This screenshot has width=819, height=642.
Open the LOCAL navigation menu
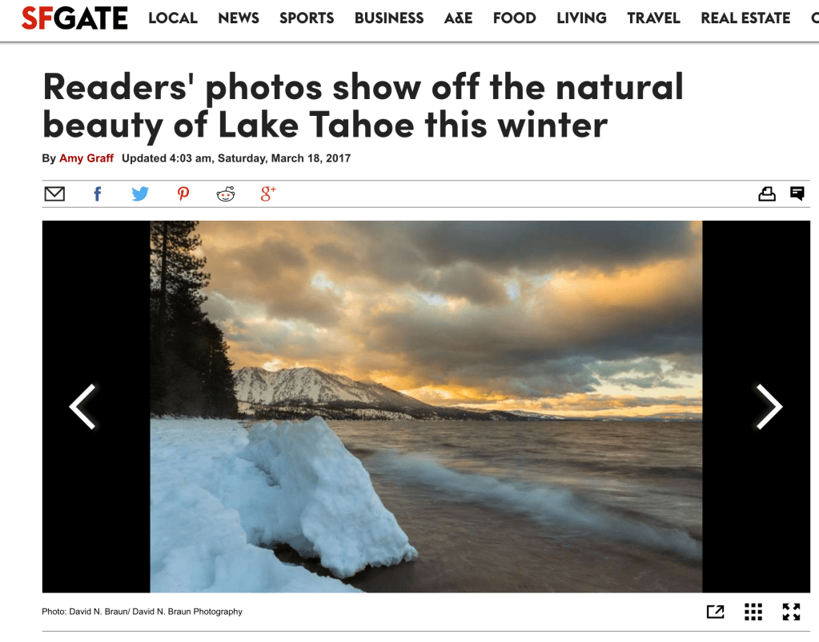173,18
